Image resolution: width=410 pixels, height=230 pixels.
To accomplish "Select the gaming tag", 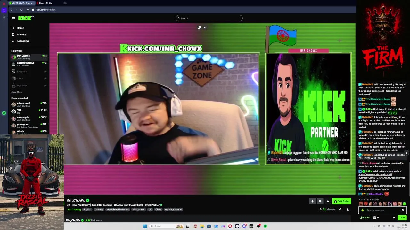I will [x=99, y=210].
